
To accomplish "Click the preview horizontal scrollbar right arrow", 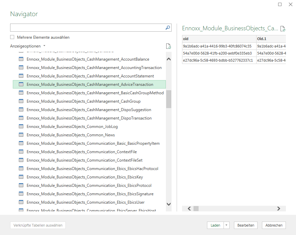I will tap(278, 209).
